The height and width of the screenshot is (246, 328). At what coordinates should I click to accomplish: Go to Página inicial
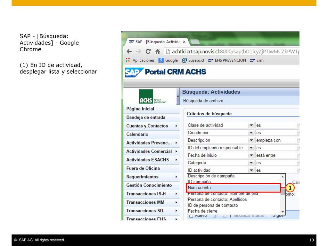point(152,109)
